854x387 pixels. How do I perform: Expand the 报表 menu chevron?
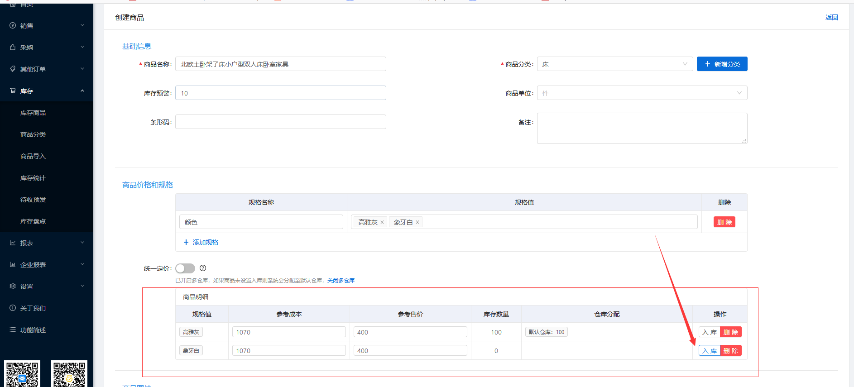point(82,243)
